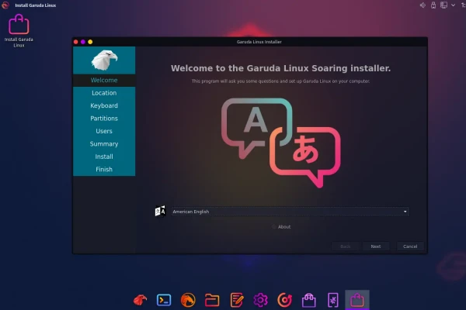Screen dimensions: 466x310
Task: Launch the terminal from the dock
Action: [164, 300]
